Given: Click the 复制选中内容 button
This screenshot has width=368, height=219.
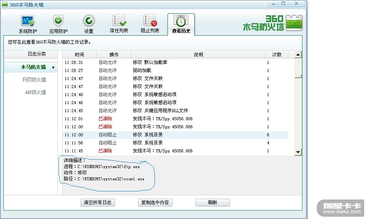Looking at the screenshot, I should tap(155, 203).
